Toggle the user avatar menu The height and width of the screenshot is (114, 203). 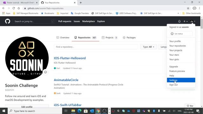click(193, 21)
